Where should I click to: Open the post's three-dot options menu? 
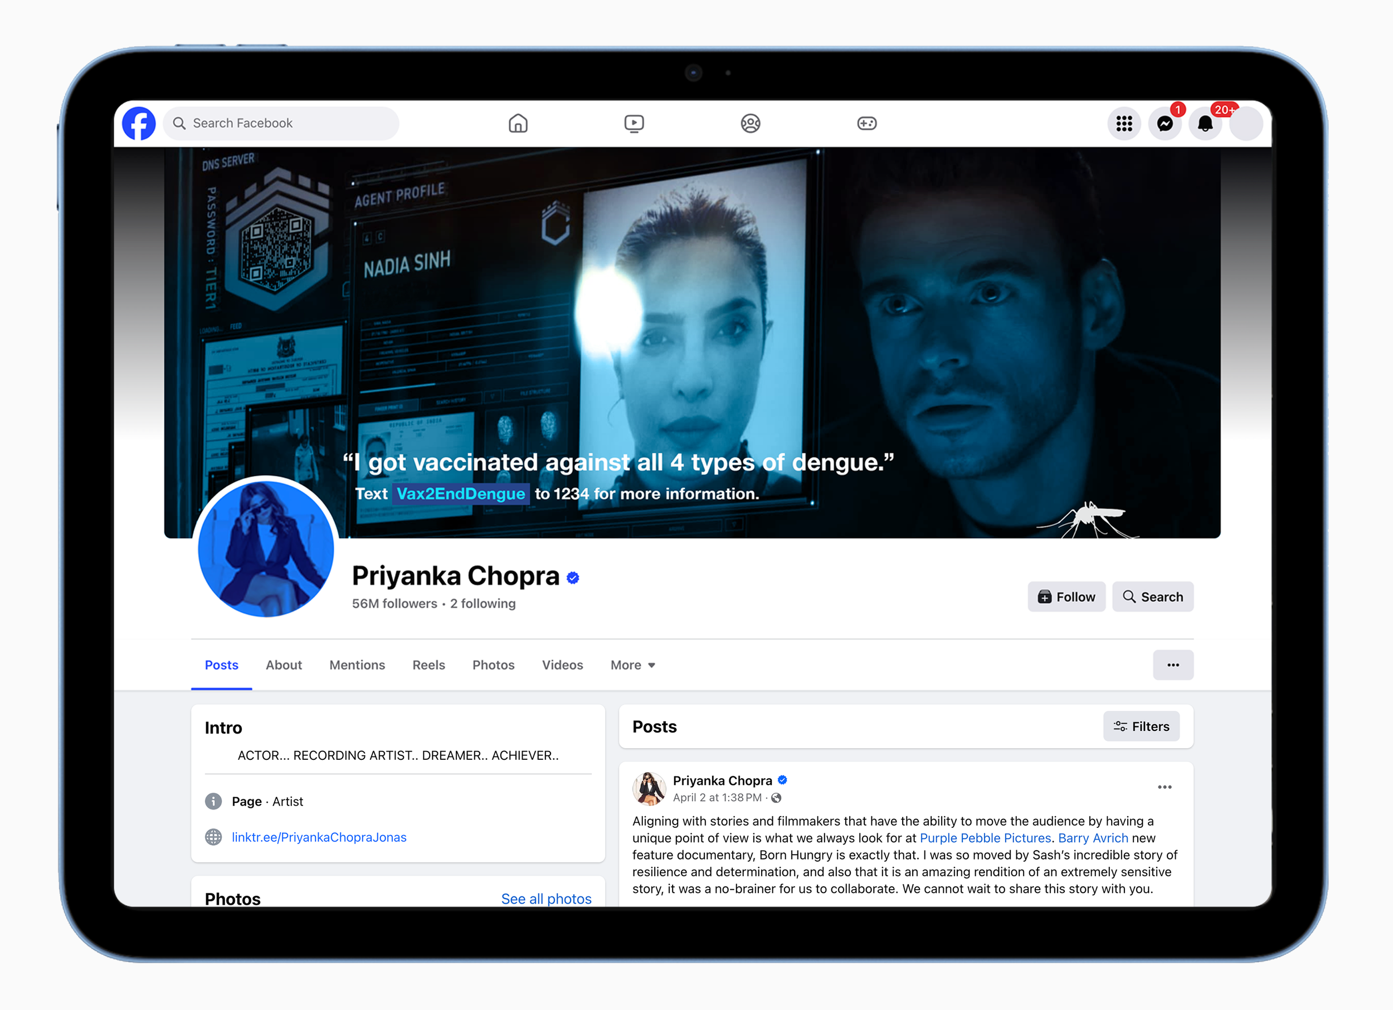[x=1165, y=787]
